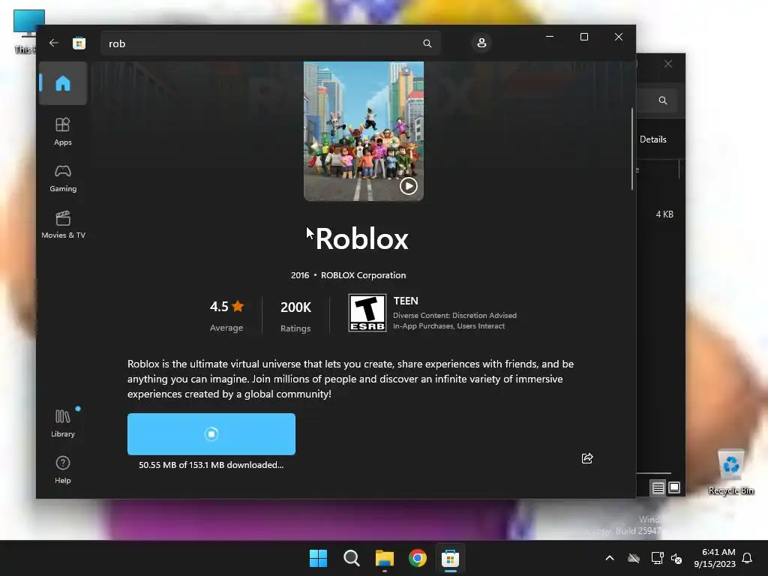Screen dimensions: 768x576
Task: Go back using the Store back arrow
Action: (x=54, y=43)
